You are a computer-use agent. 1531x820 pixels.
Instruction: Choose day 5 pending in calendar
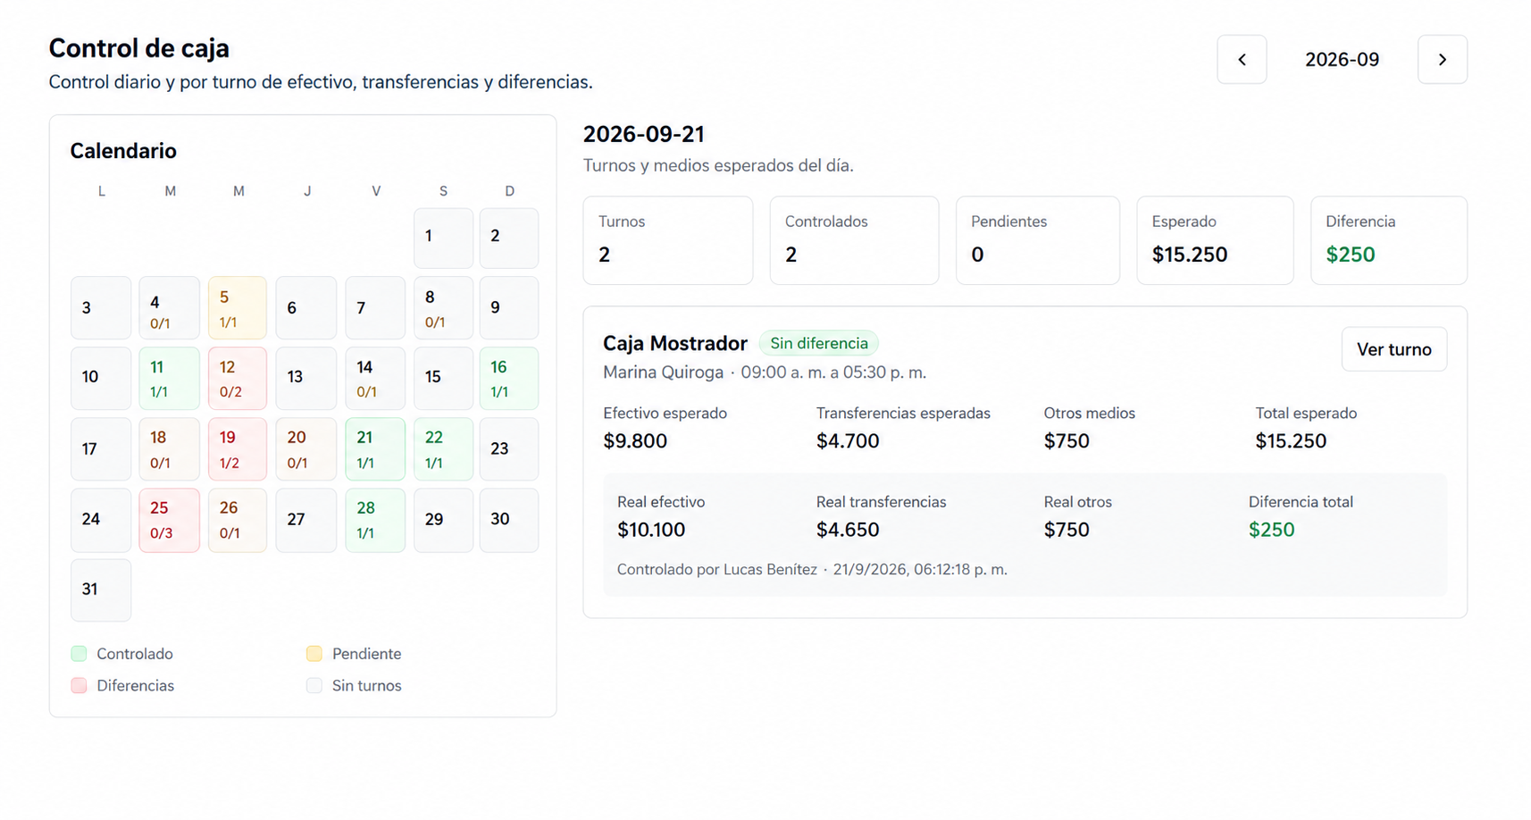click(237, 308)
